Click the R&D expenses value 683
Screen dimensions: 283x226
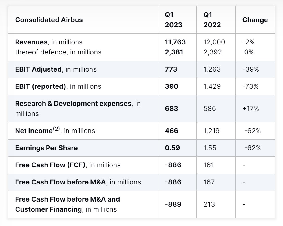pos(171,109)
